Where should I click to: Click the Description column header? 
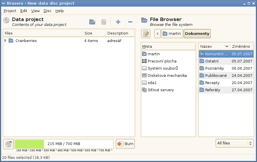tap(120, 33)
